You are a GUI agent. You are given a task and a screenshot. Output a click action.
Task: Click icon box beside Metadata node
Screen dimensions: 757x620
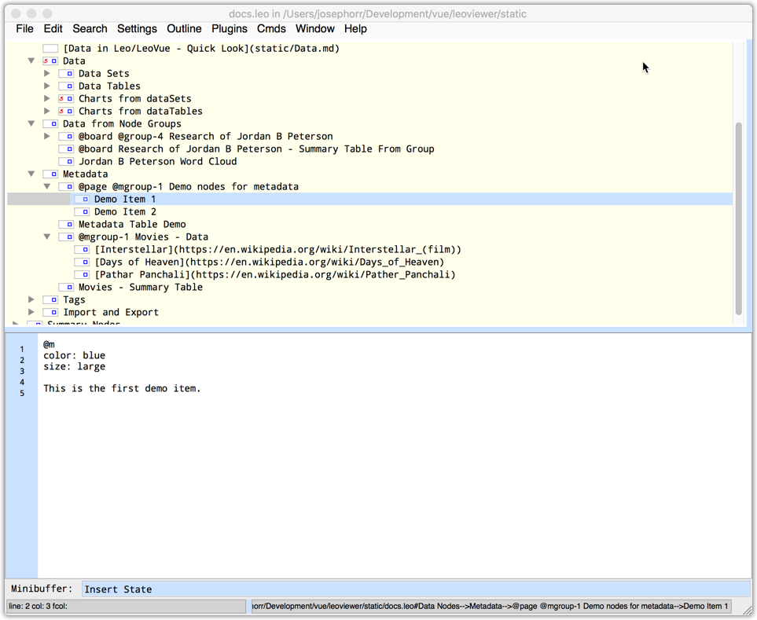(x=50, y=174)
